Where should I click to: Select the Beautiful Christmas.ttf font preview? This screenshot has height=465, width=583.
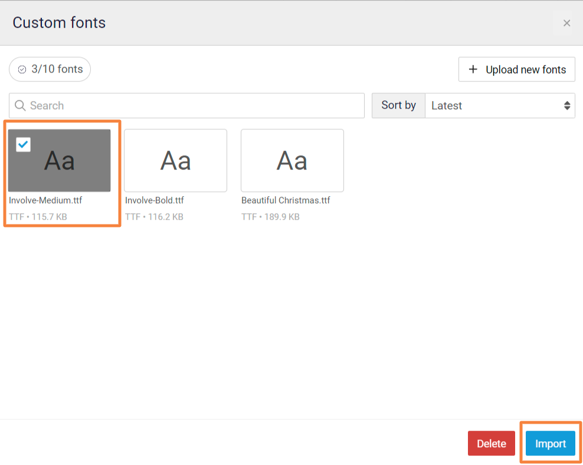292,161
